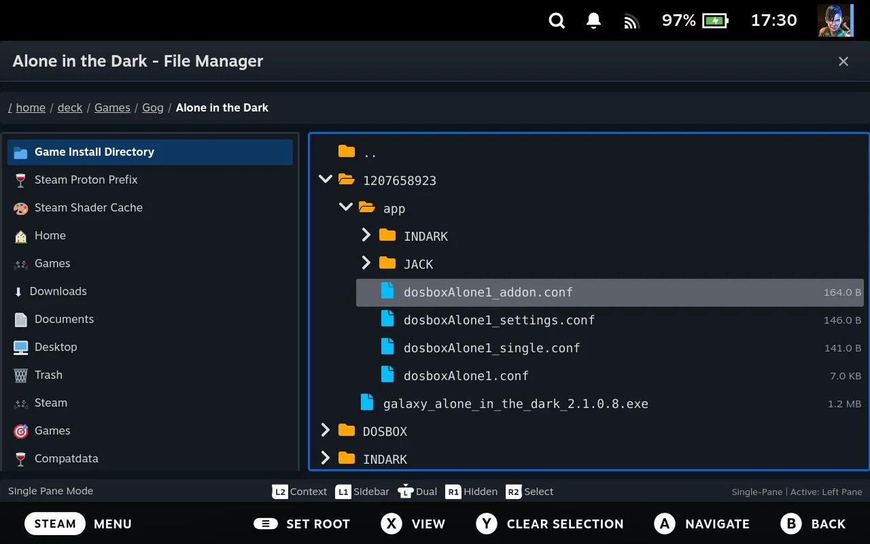The height and width of the screenshot is (544, 870).
Task: Click the X VIEW button
Action: tap(413, 524)
